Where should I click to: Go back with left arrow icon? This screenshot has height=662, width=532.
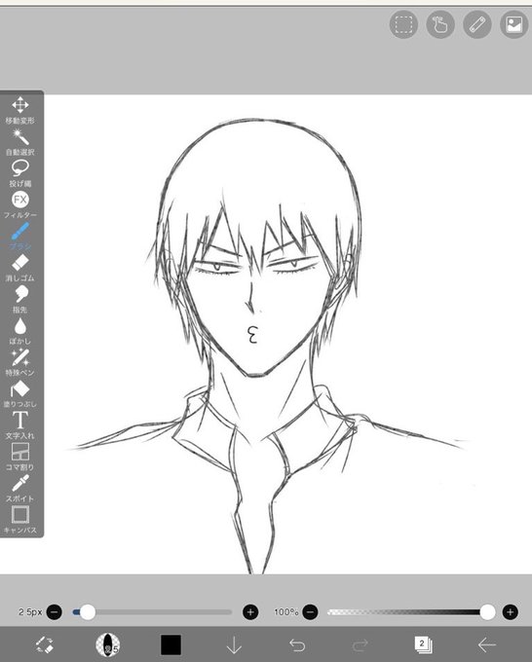486,645
